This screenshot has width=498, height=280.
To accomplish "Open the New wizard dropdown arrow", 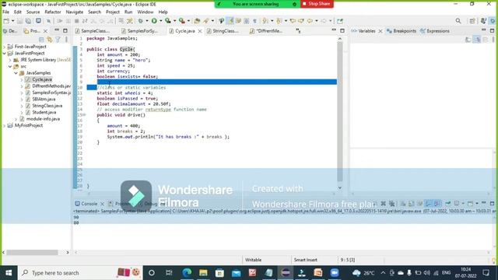I will [12, 21].
